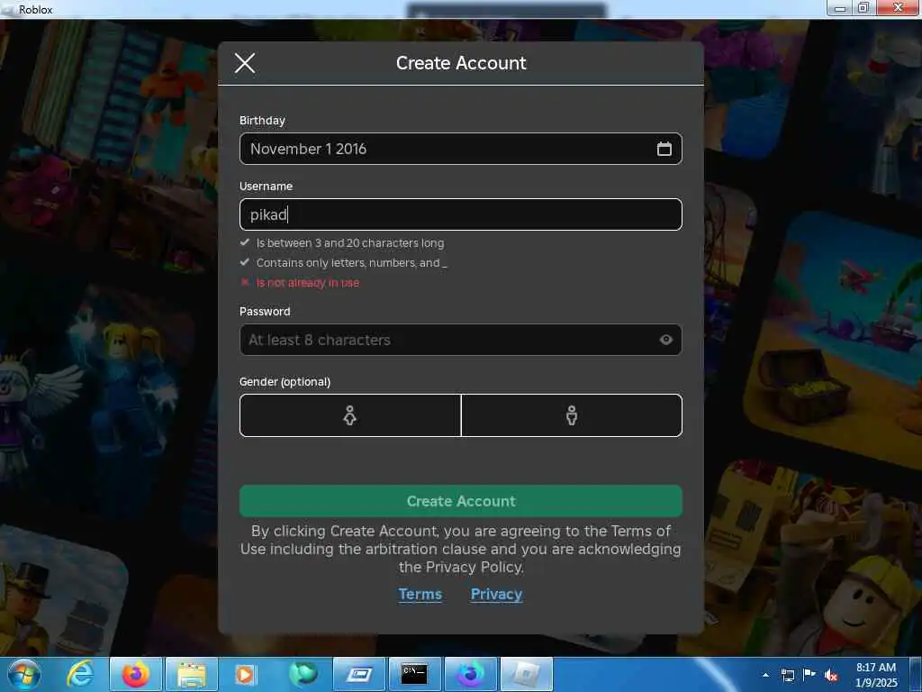922x692 pixels.
Task: Select the male gender option
Action: (x=572, y=415)
